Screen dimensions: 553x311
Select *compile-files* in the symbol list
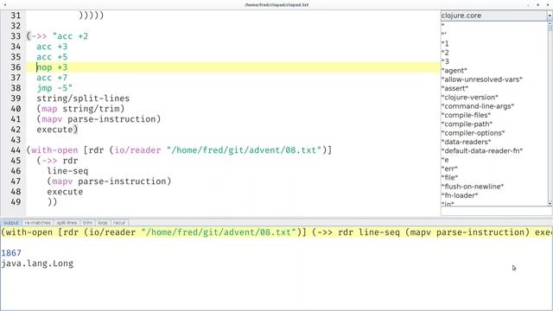(466, 115)
